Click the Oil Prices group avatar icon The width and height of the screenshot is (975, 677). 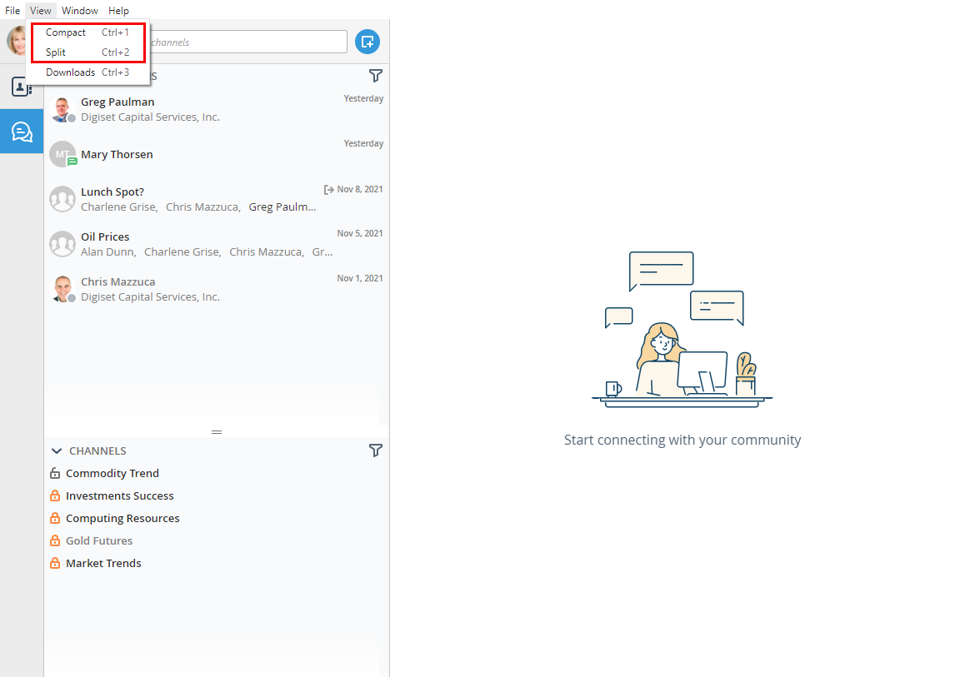tap(62, 244)
